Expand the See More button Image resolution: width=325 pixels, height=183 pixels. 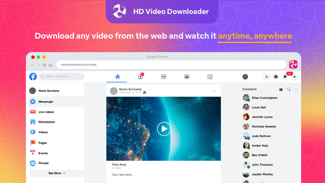tap(57, 173)
